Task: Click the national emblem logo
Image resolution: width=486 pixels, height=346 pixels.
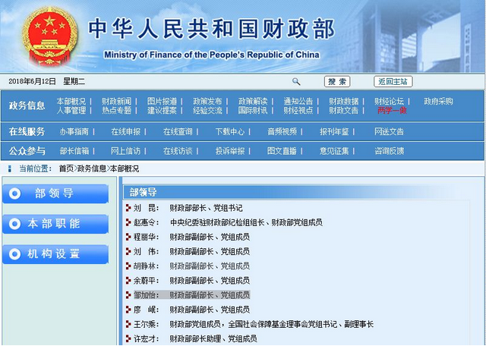Action: coord(49,36)
